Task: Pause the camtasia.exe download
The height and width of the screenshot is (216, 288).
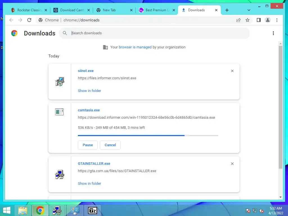Action: point(88,145)
